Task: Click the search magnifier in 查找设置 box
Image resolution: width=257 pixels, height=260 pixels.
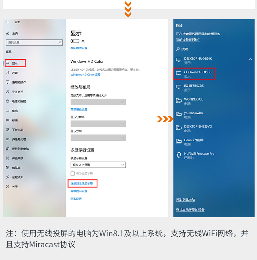Action: coord(60,43)
